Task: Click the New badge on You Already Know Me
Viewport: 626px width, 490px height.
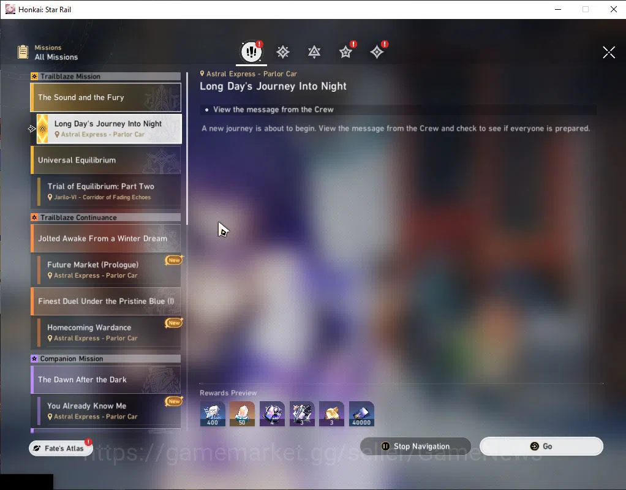Action: (174, 401)
